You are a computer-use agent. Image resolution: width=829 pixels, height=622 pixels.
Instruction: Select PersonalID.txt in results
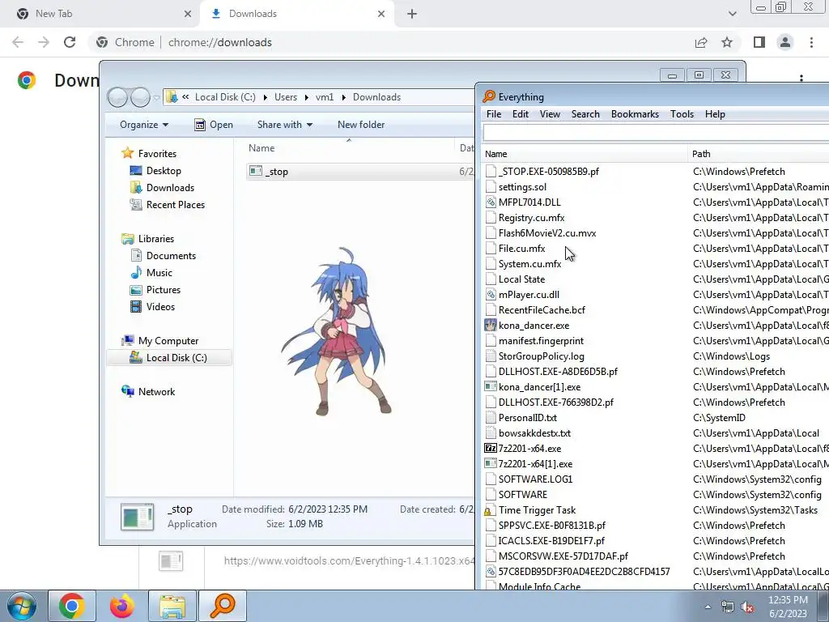[528, 418]
